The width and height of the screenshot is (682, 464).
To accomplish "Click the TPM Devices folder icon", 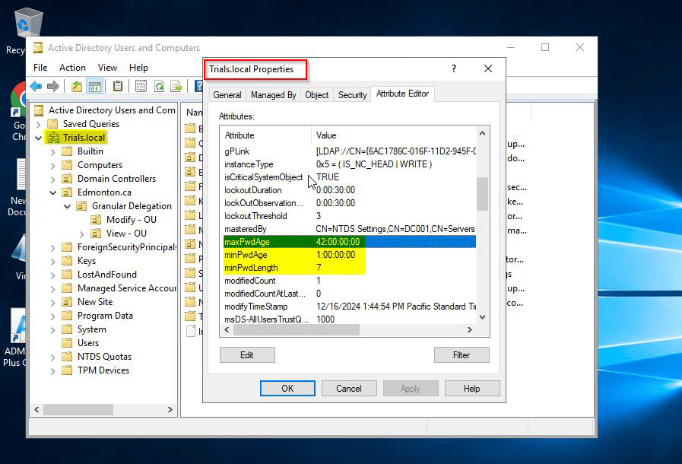I will click(x=67, y=370).
